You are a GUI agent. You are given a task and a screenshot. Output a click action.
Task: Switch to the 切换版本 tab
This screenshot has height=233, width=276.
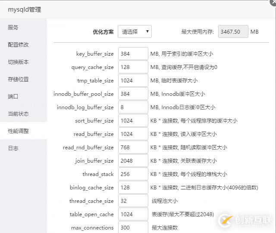23,62
